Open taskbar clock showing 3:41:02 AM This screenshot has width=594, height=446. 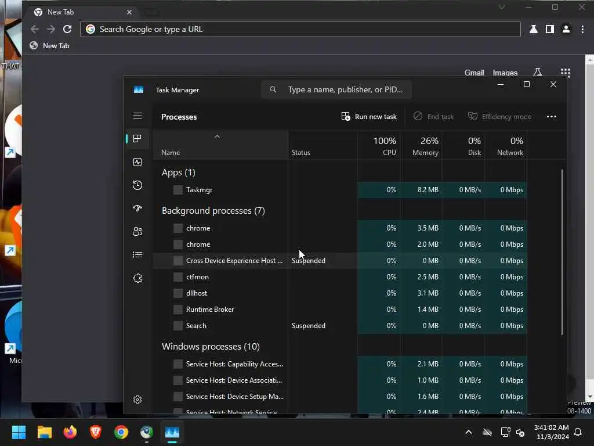551,432
